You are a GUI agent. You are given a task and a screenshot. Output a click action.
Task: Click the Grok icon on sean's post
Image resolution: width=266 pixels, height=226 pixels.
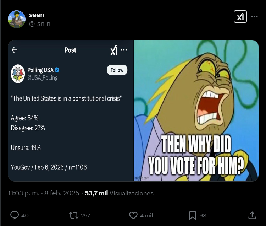coord(240,17)
